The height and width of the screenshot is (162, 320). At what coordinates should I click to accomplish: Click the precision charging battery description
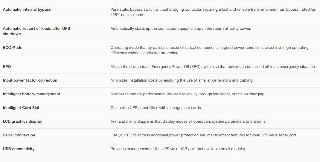tap(188, 94)
